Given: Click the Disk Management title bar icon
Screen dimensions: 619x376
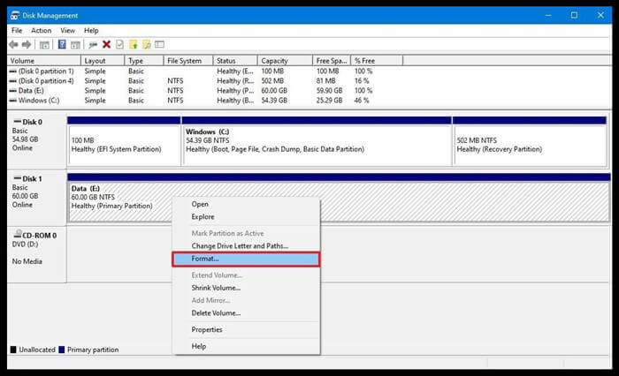Looking at the screenshot, I should (x=15, y=15).
